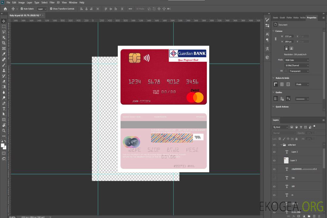Image resolution: width=327 pixels, height=218 pixels.
Task: Select the Rectangular Marquee tool
Action: point(4,27)
